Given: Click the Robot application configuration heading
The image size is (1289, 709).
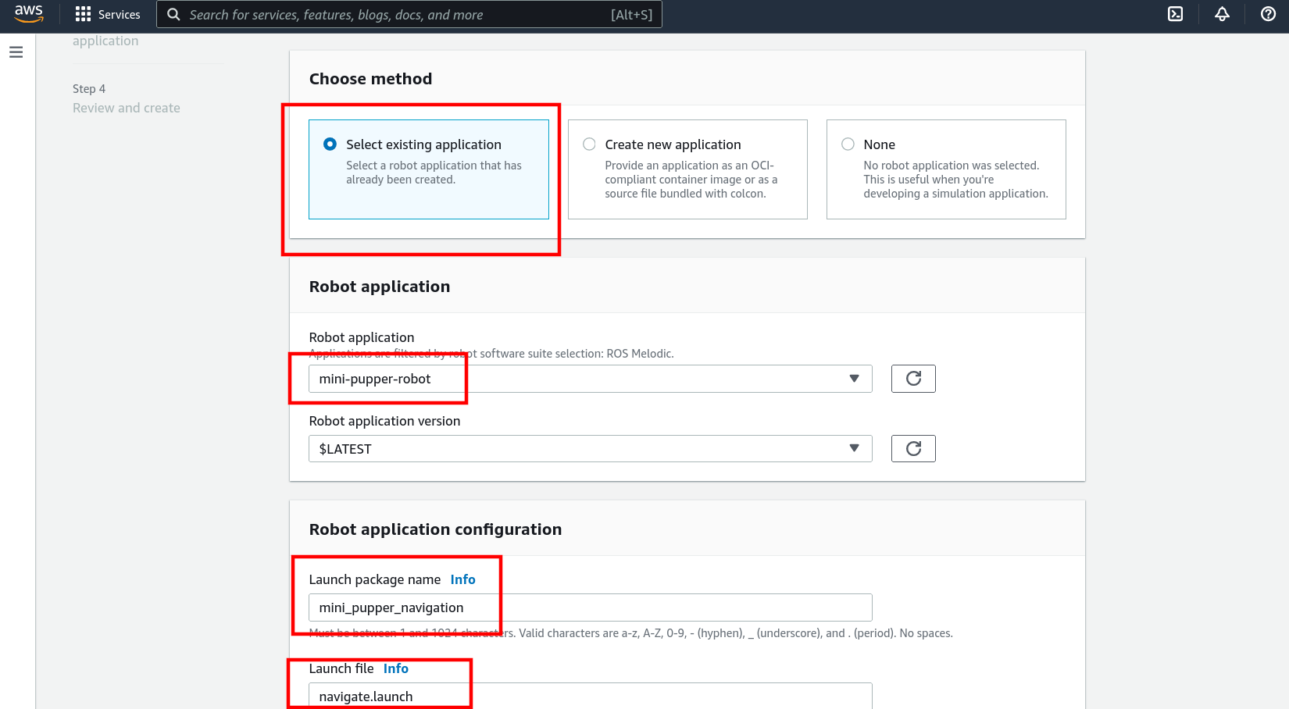Looking at the screenshot, I should 435,529.
